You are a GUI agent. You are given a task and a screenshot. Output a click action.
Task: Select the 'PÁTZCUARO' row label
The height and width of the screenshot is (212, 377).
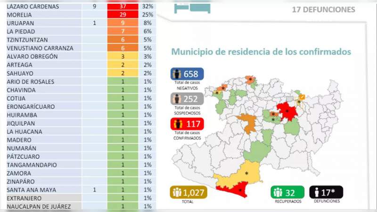pos(23,156)
